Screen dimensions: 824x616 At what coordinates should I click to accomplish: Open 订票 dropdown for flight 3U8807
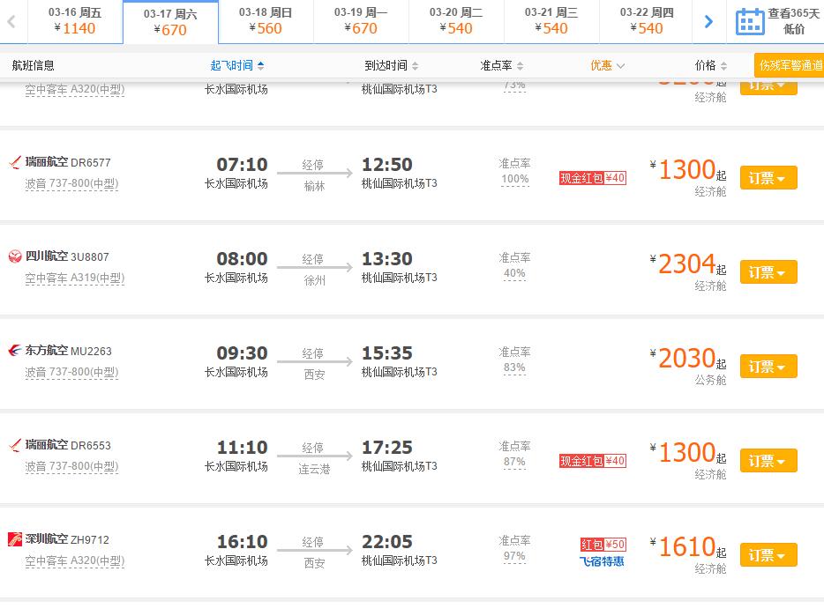pyautogui.click(x=768, y=272)
